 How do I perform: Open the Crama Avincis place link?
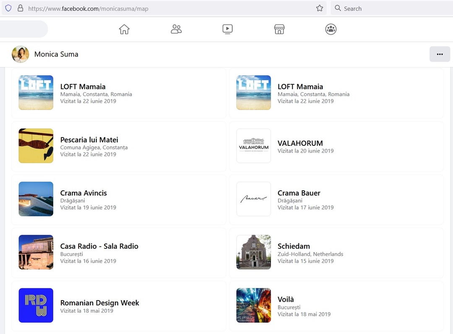pyautogui.click(x=83, y=193)
